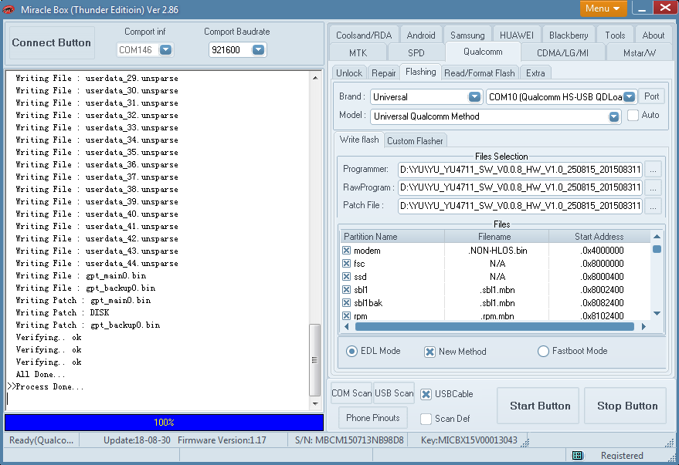Browse for the RawProgram file

(x=653, y=187)
